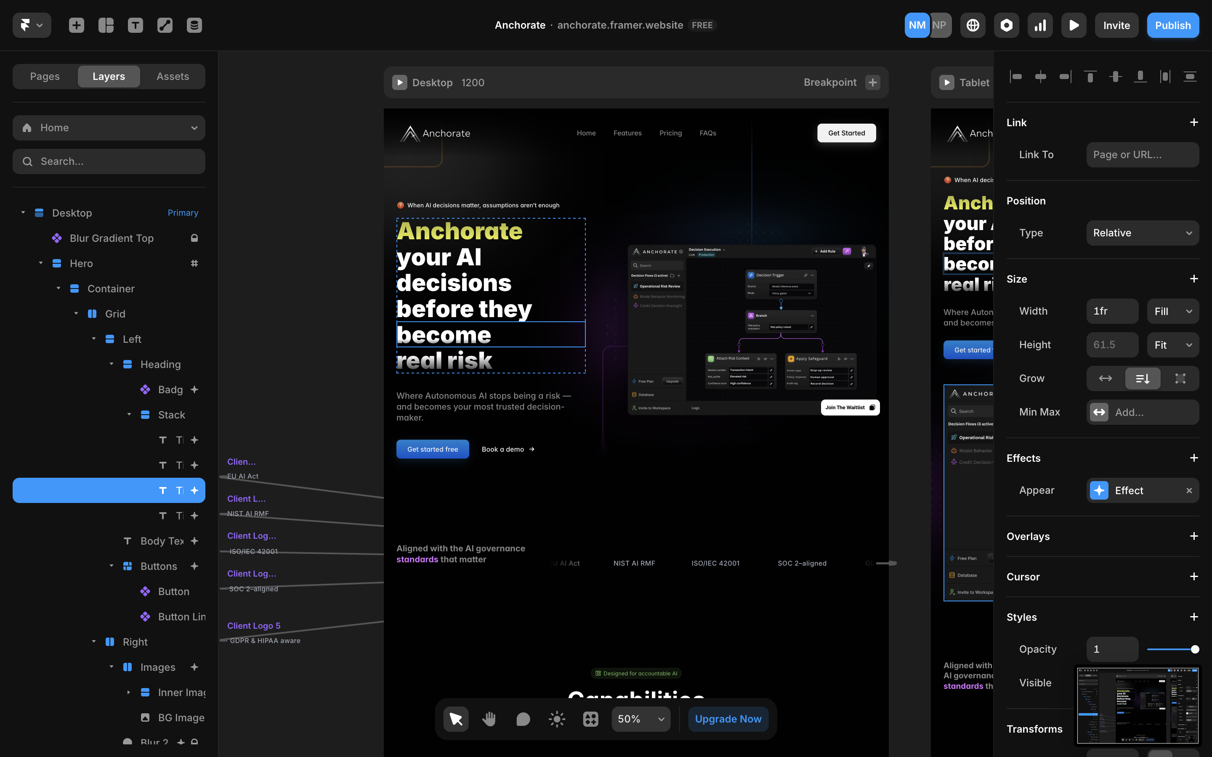Screen dimensions: 1212x757
Task: Switch to the Assets tab
Action: (x=172, y=76)
